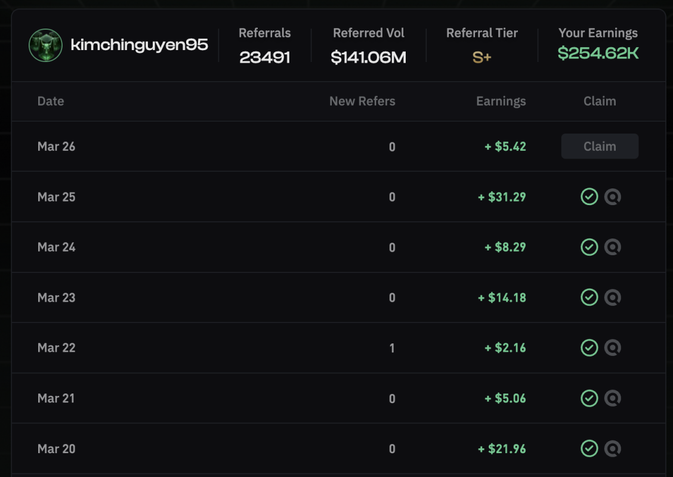Viewport: 673px width, 477px height.
Task: Click the Your Earnings total $254.62K
Action: [598, 53]
